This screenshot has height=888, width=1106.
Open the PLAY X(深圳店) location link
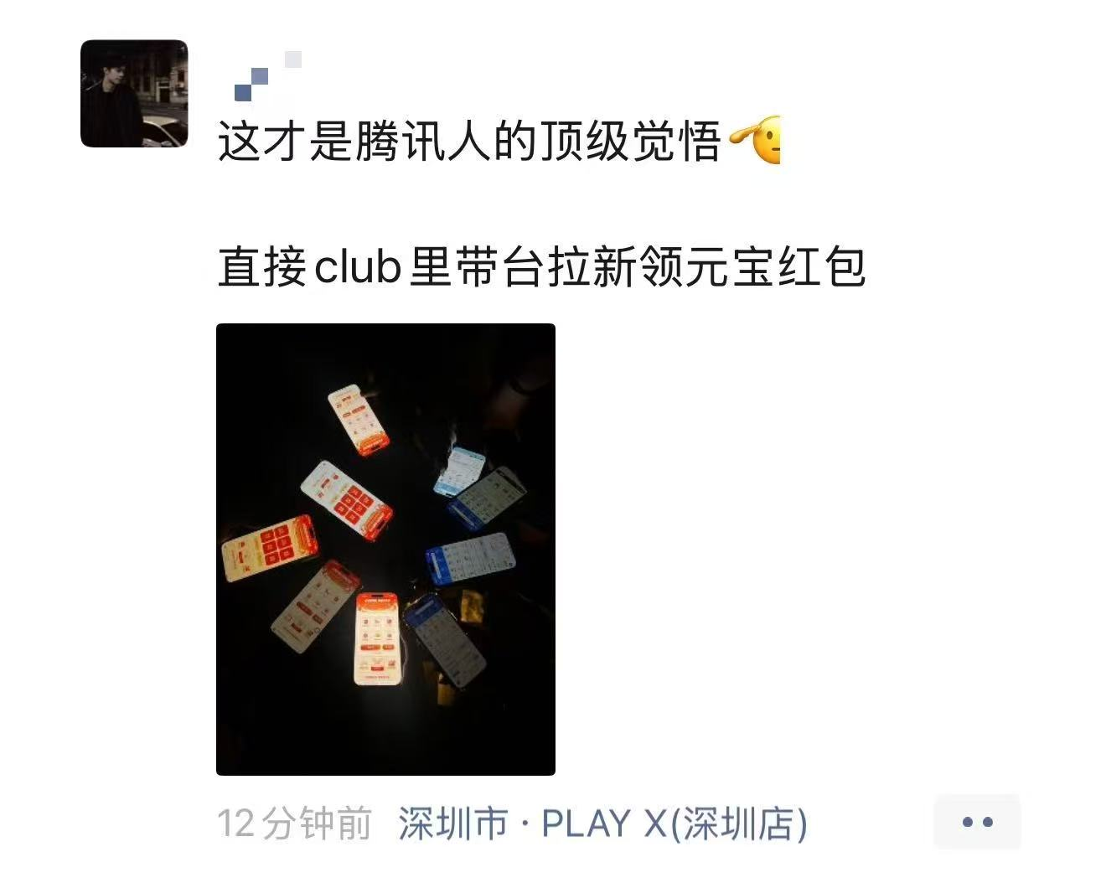coord(674,823)
